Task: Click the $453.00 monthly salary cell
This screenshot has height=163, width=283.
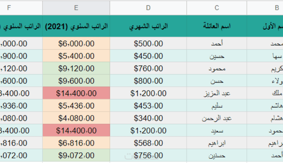Action: tap(148, 106)
